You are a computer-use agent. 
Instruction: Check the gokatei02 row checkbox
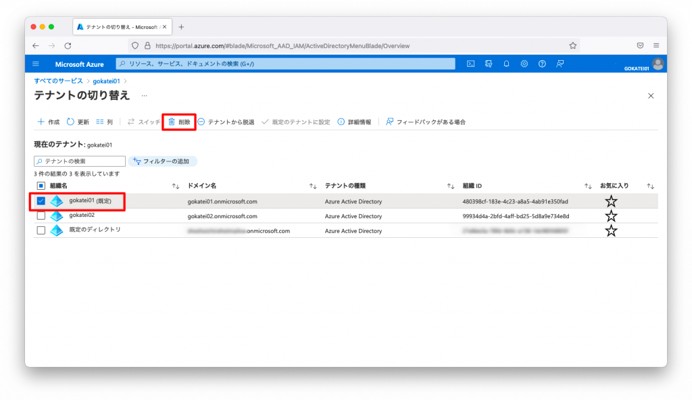point(41,216)
